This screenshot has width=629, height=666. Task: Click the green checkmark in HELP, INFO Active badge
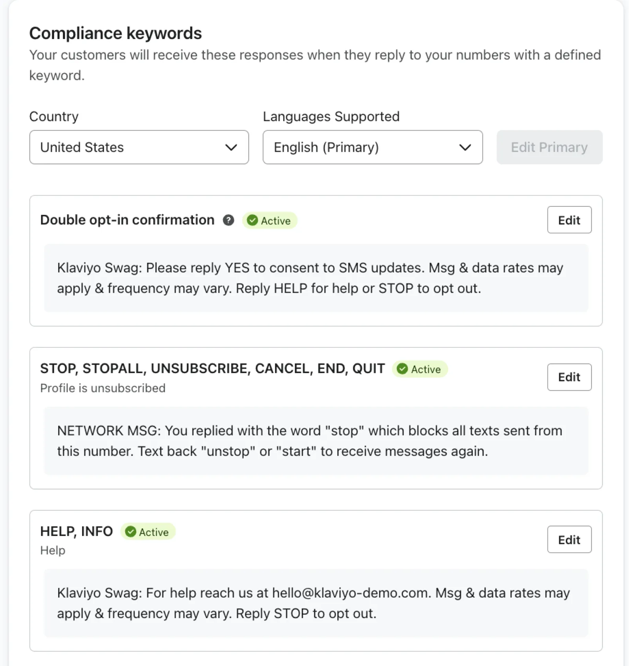point(131,532)
